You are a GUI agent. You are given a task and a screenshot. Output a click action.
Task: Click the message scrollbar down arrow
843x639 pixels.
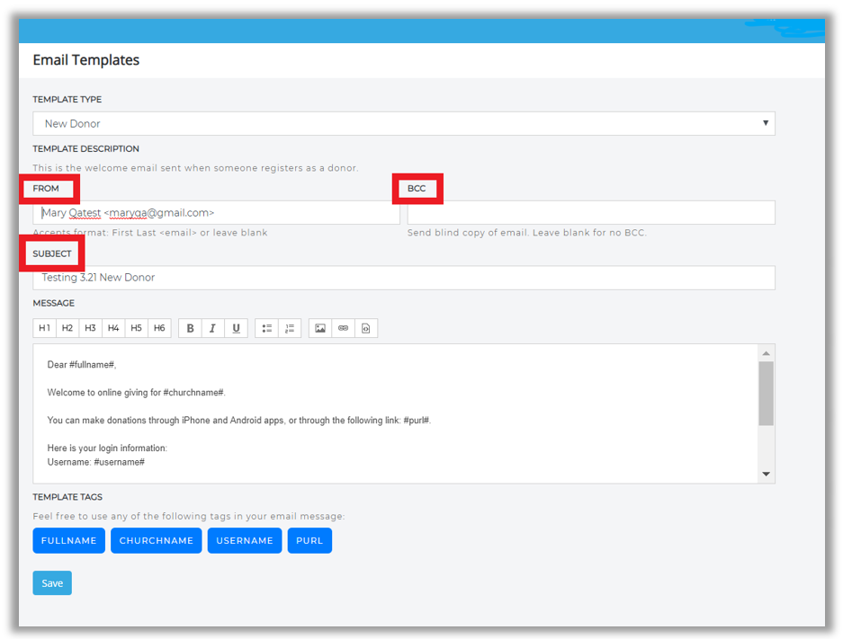[x=767, y=475]
